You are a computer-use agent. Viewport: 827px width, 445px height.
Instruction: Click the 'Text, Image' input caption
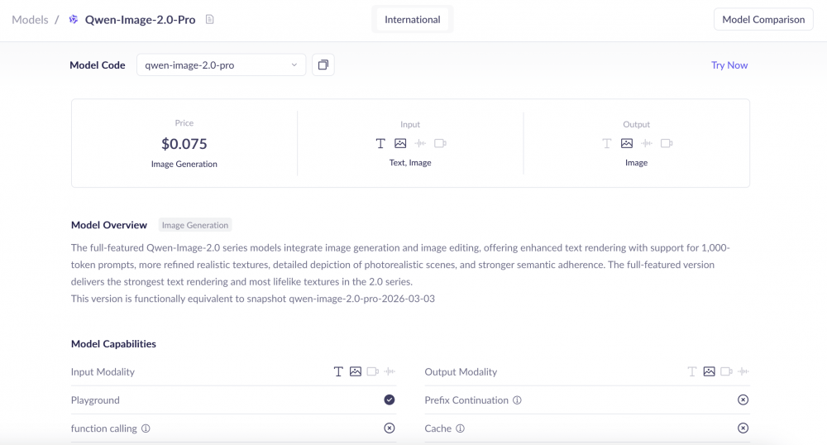tap(410, 162)
